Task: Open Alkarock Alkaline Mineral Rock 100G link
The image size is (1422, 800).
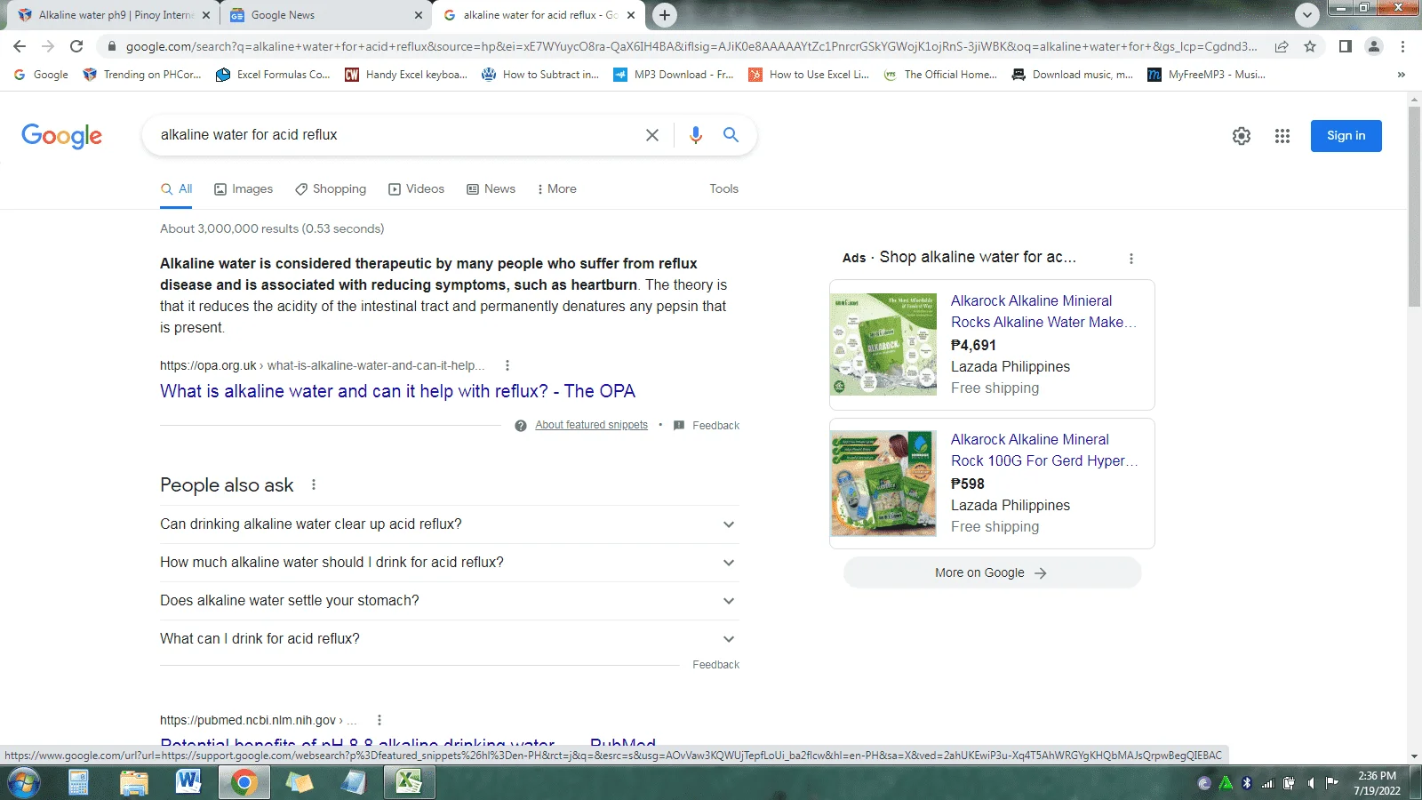Action: (1043, 451)
